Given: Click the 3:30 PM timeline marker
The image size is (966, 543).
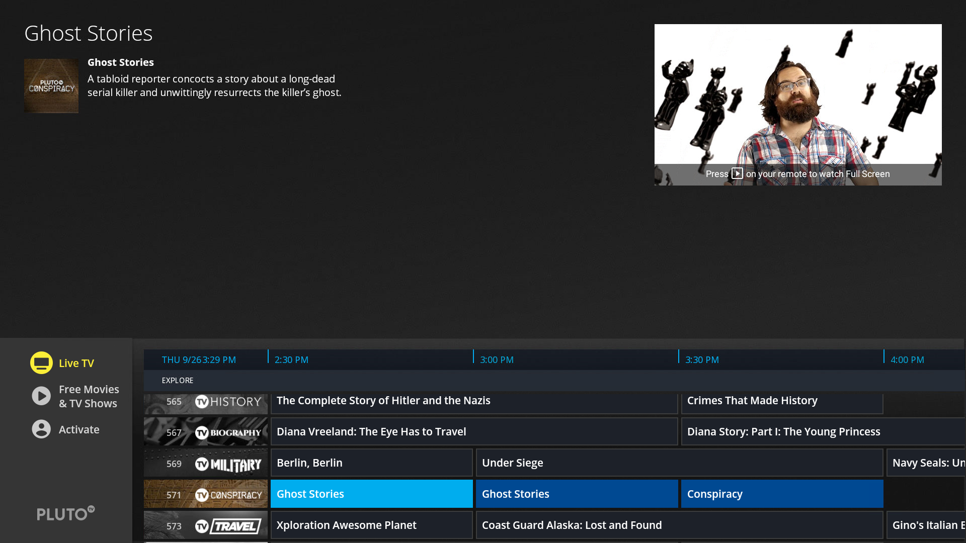Looking at the screenshot, I should [702, 359].
